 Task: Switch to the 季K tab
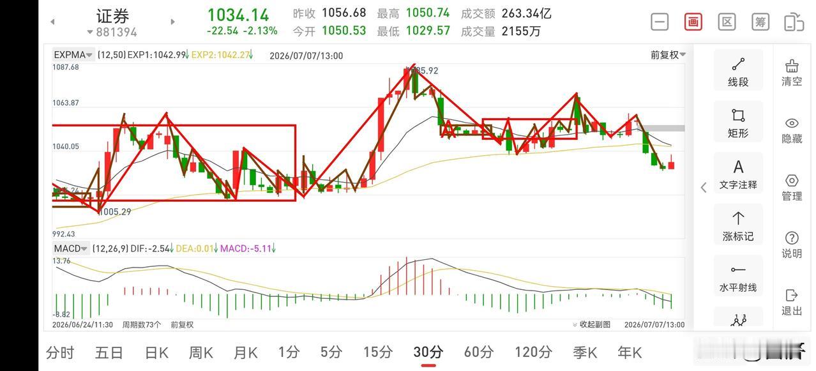(584, 352)
